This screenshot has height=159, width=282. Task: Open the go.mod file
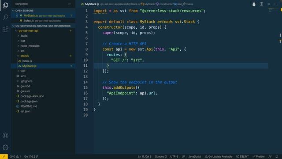(25, 86)
